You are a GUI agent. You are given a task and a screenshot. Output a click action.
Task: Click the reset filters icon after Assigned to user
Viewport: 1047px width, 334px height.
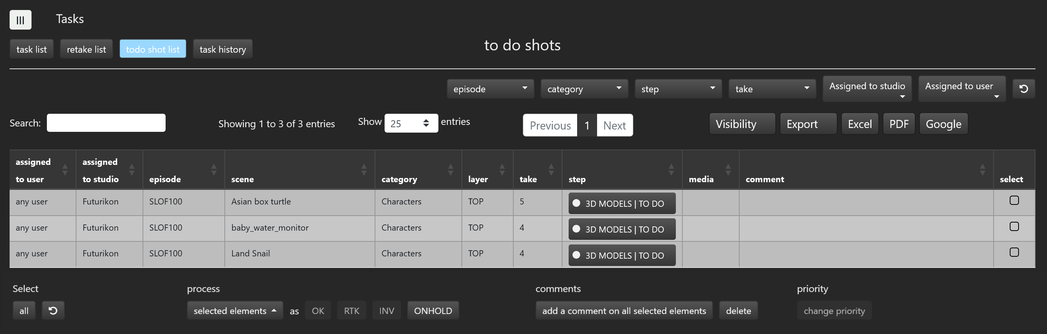click(x=1024, y=89)
